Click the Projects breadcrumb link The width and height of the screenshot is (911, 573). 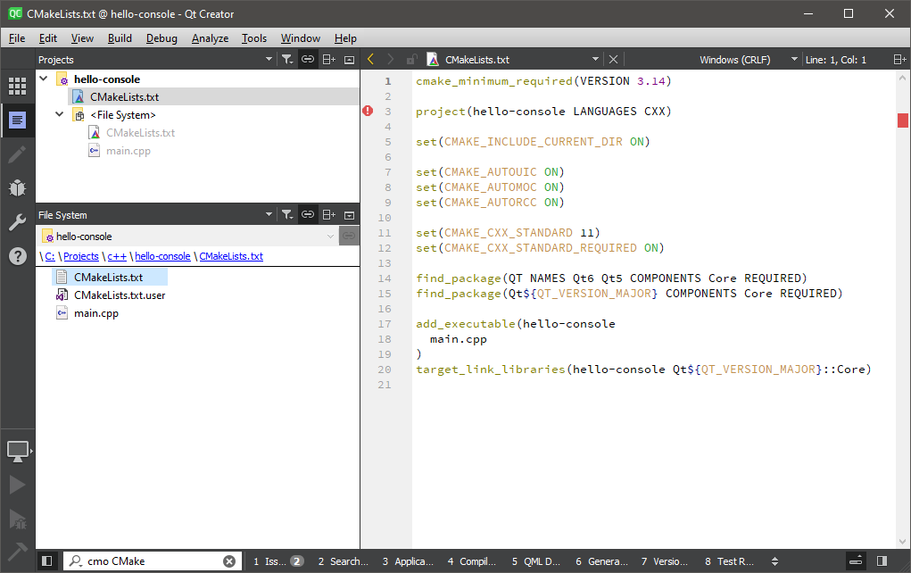click(x=81, y=256)
